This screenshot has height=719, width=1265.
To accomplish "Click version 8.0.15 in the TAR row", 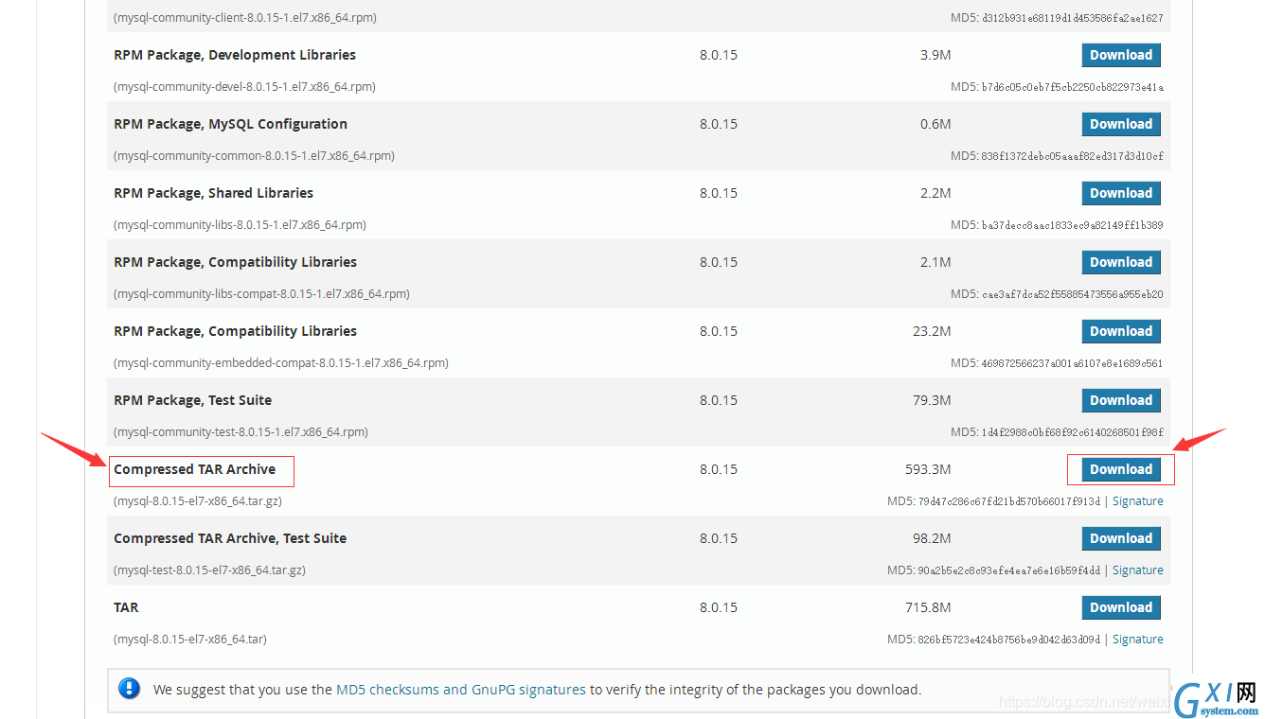I will 719,607.
